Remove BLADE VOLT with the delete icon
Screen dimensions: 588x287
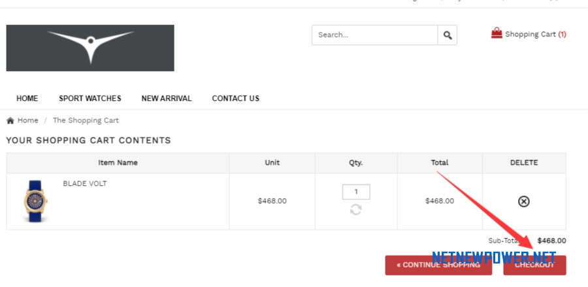point(523,202)
